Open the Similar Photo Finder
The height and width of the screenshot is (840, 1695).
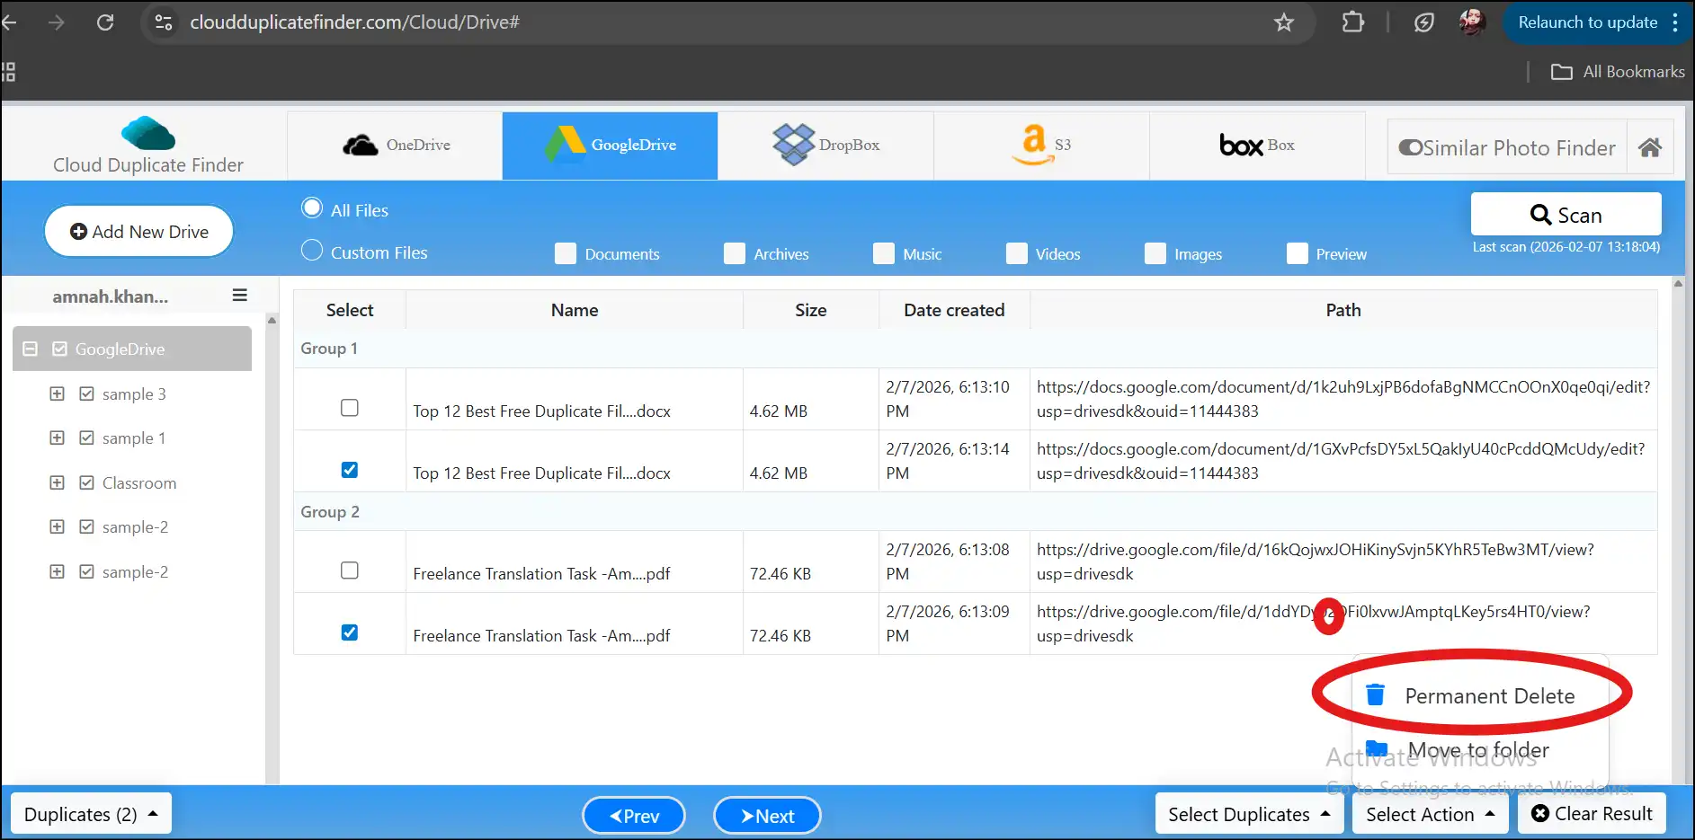(x=1505, y=146)
